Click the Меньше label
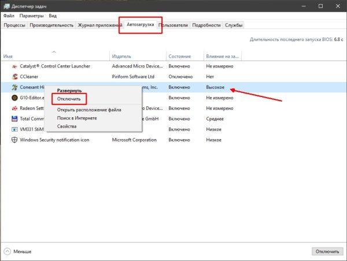The width and height of the screenshot is (347, 261). (23, 252)
